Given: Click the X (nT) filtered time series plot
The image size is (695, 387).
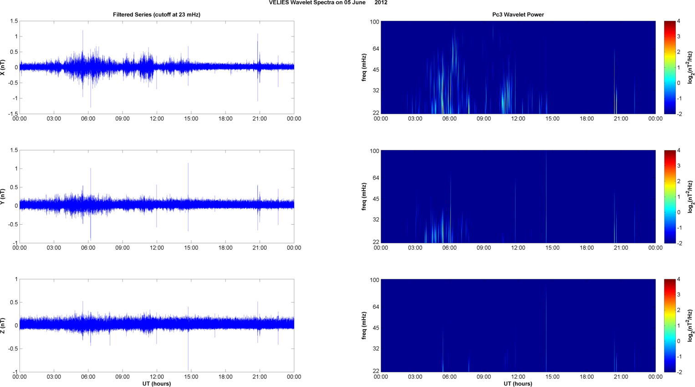Looking at the screenshot, I should coord(157,67).
